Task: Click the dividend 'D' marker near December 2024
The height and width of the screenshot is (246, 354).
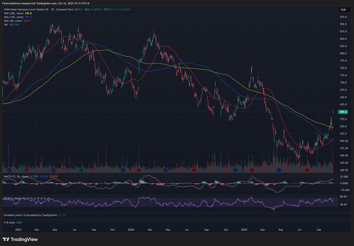Action: point(235,170)
